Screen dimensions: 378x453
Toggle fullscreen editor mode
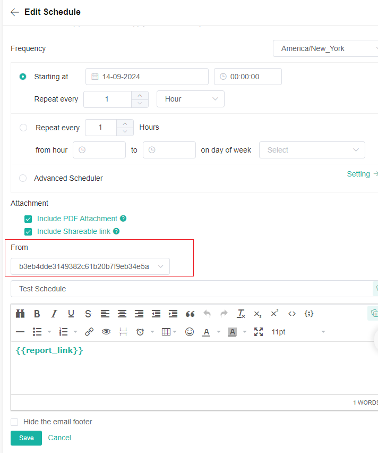coord(259,332)
